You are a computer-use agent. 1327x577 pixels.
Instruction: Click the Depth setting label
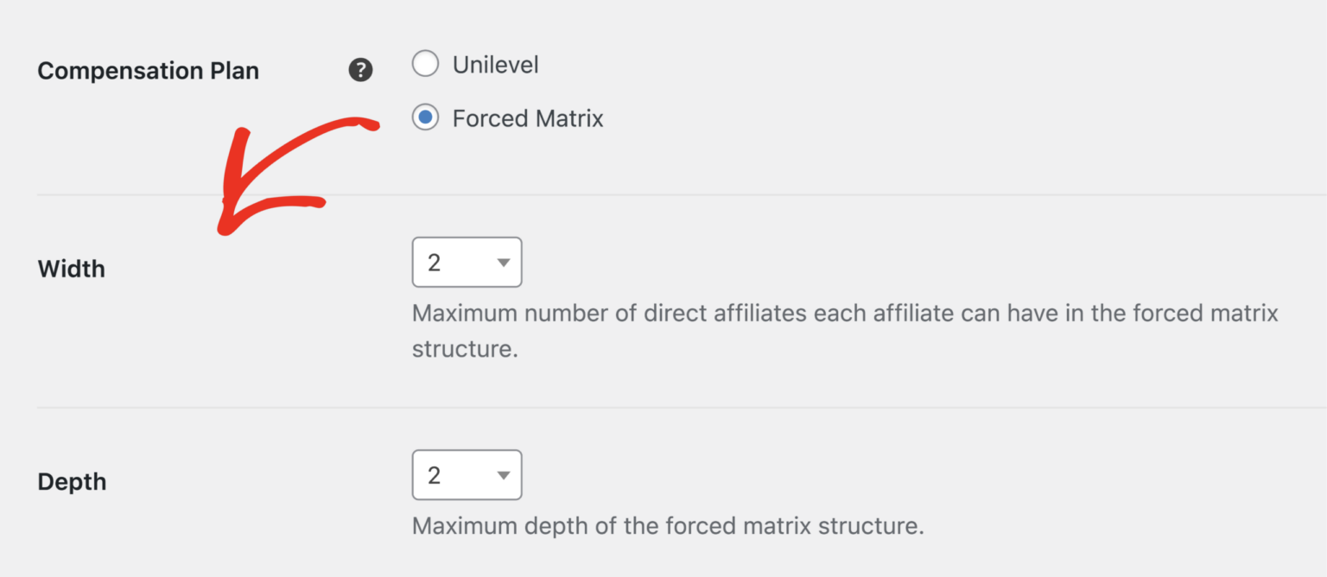[x=71, y=481]
